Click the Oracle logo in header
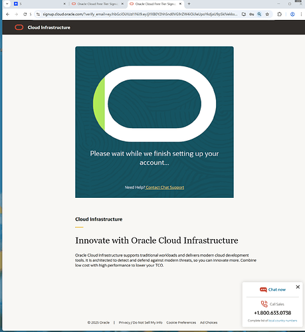Screen dimensions: 305x332 coord(19,27)
